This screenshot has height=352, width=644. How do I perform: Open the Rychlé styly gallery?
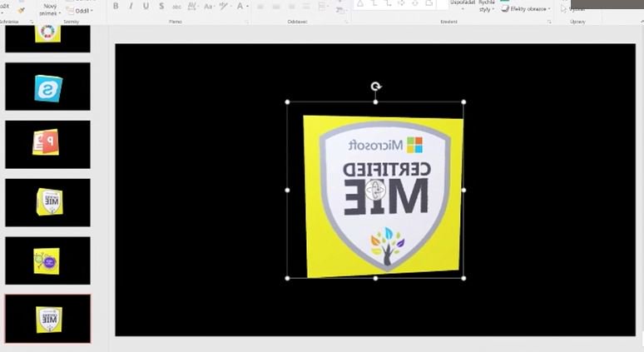coord(487,6)
